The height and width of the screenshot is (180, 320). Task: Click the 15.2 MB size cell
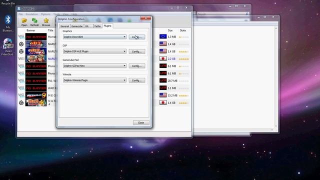pyautogui.click(x=172, y=95)
